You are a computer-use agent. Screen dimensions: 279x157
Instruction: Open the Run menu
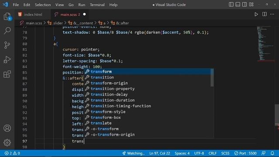tap(82, 5)
